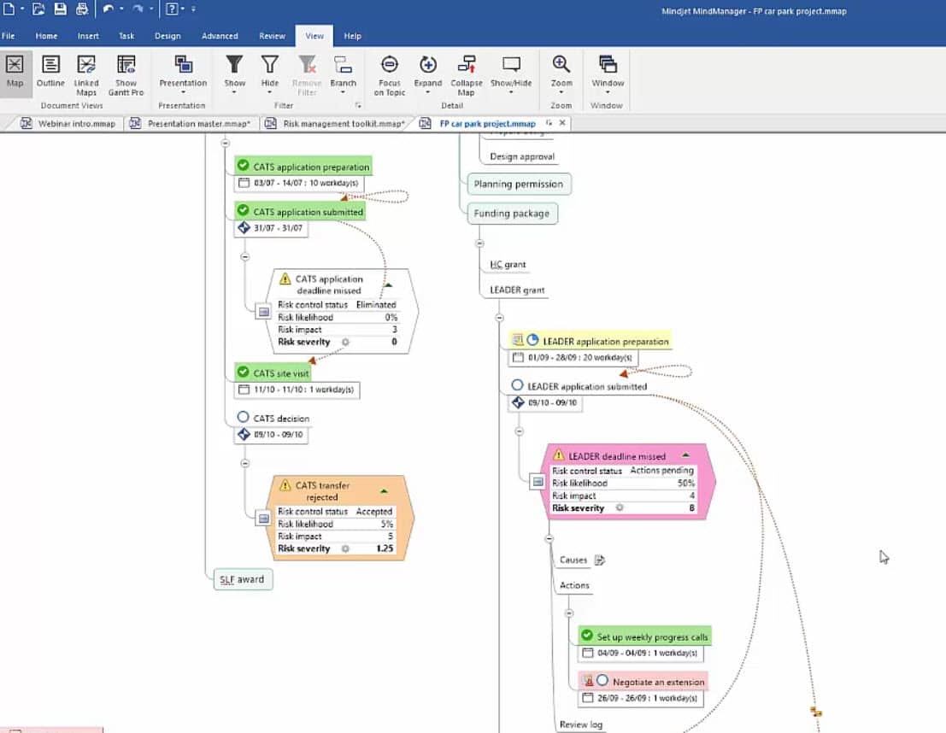Open the Show Gantt Pro view
Viewport: 946px width, 733px height.
coord(126,75)
